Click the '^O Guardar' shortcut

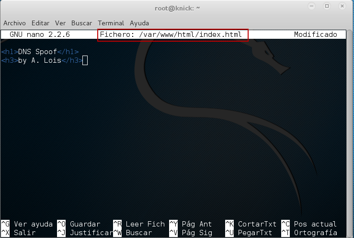(x=79, y=224)
